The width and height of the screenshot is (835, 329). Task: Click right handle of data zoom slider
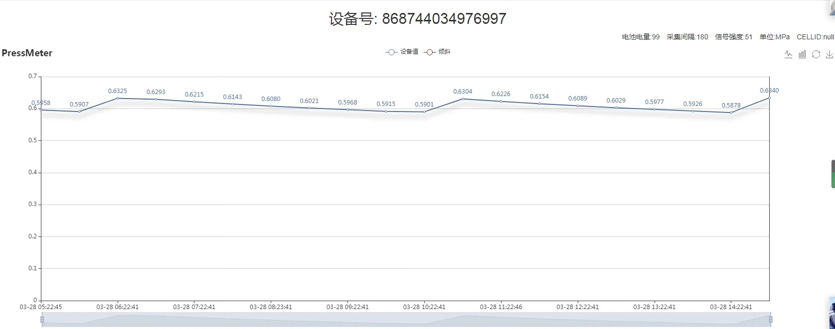(x=771, y=320)
